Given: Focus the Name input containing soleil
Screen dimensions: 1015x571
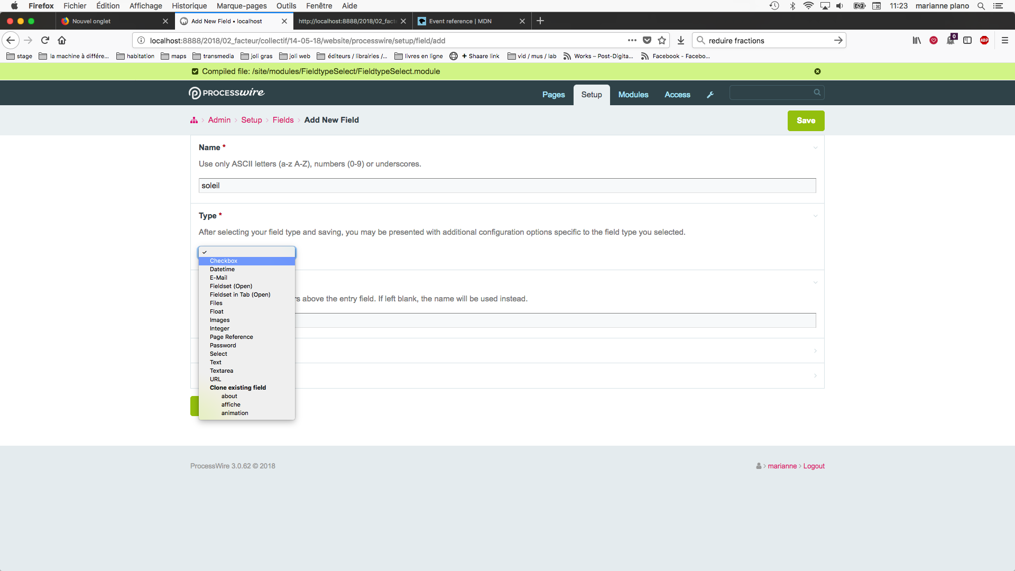Looking at the screenshot, I should (x=506, y=186).
